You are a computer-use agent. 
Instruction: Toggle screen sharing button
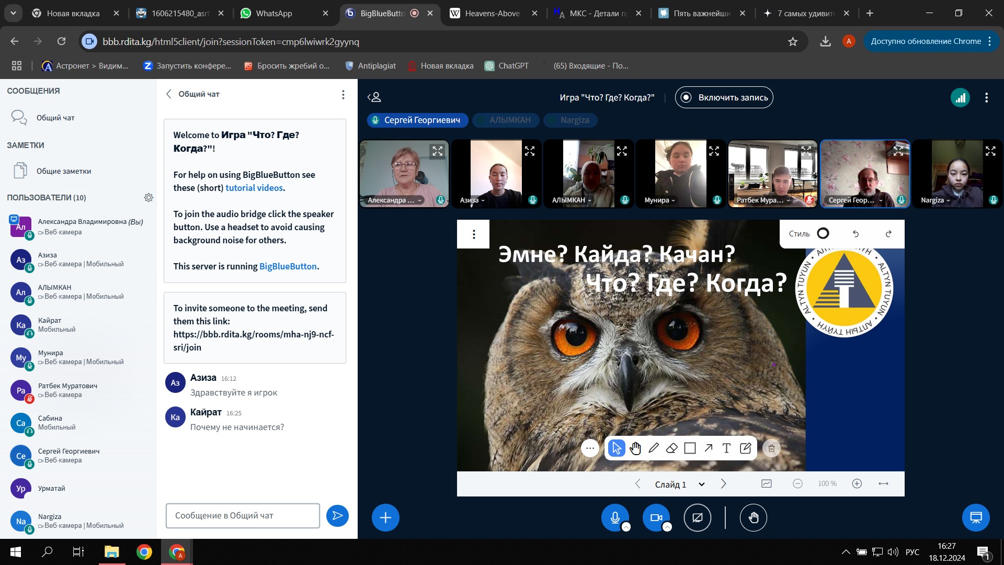click(697, 517)
